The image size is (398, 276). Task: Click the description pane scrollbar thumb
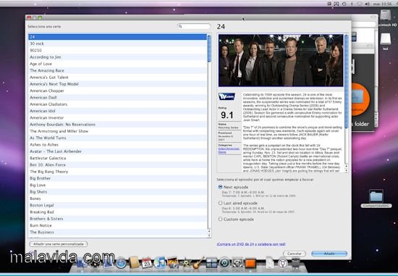(x=346, y=81)
